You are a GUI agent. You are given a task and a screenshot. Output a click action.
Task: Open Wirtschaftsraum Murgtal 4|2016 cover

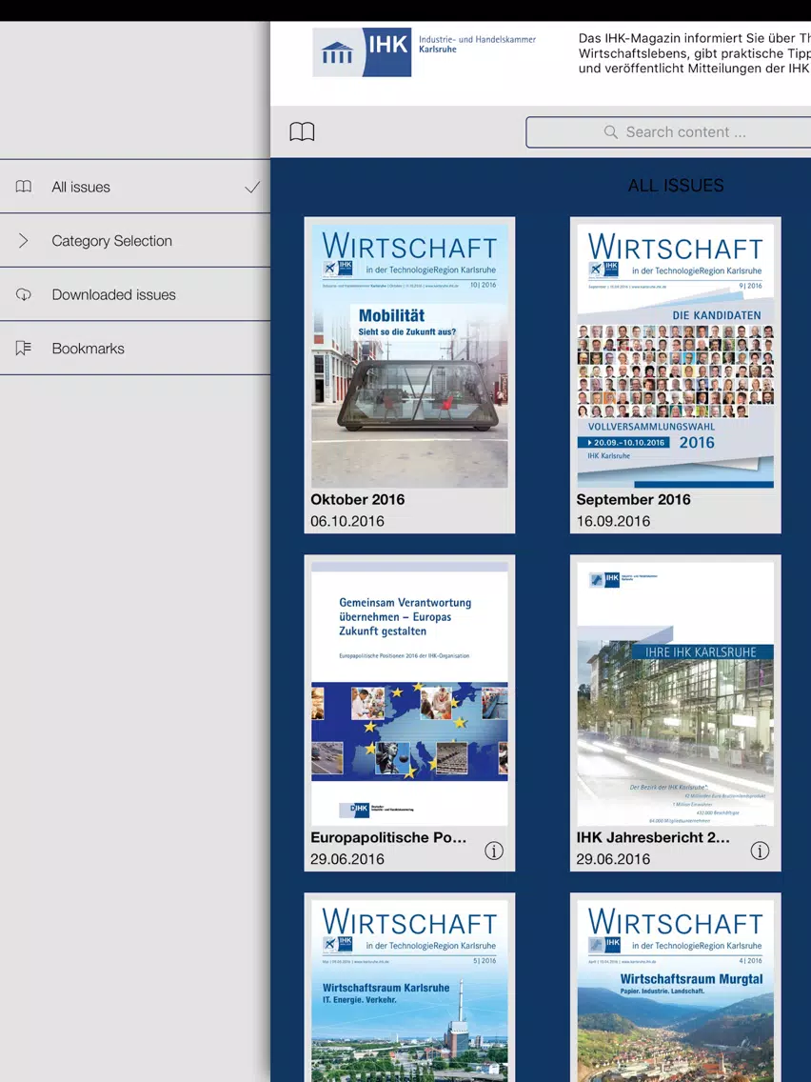pos(676,991)
